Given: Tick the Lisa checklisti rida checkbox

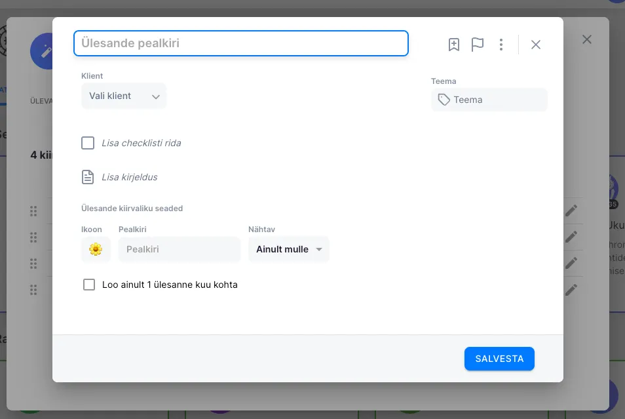Looking at the screenshot, I should (x=88, y=143).
